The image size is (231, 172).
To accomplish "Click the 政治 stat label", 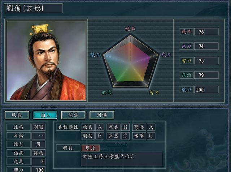I will pos(187,75).
